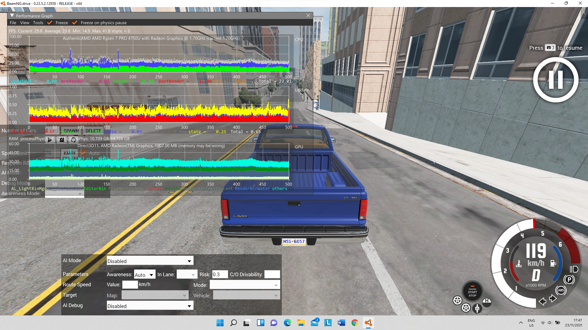Click the Performance Graph title bar
The width and height of the screenshot is (588, 330).
coord(160,16)
